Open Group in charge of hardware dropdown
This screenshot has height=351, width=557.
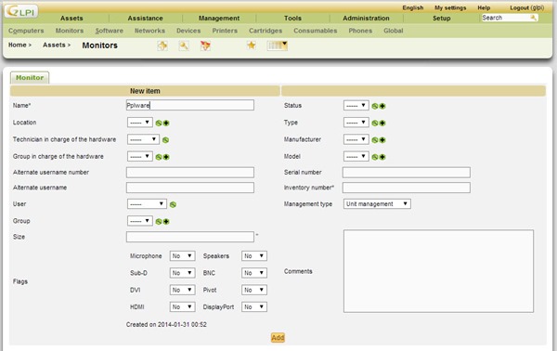pos(140,156)
